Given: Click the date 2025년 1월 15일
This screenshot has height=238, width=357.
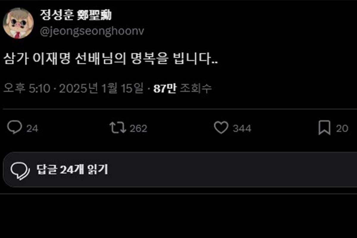Looking at the screenshot, I should pos(101,89).
